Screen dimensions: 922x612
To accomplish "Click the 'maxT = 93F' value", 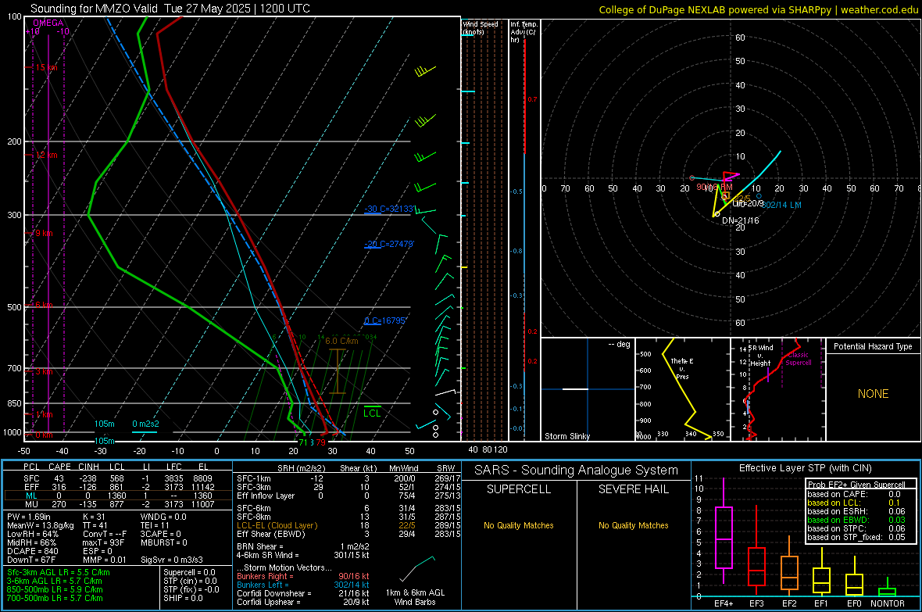I will 103,542.
